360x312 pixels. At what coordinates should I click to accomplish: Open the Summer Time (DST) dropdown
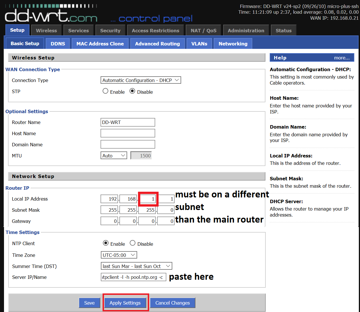(136, 266)
